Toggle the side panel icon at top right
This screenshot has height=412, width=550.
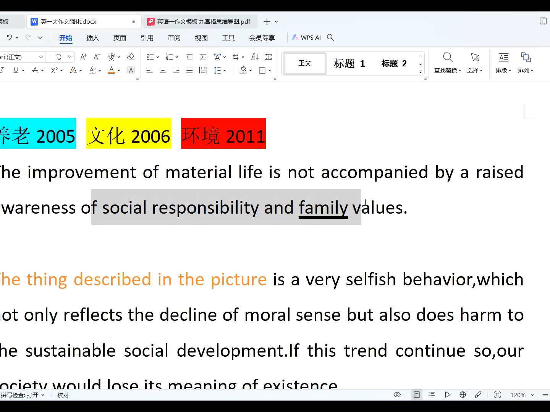(x=543, y=21)
